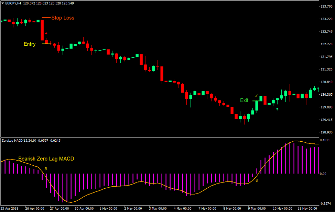336x212 pixels.
Task: Click the 133.700 price scale value
Action: (326, 6)
